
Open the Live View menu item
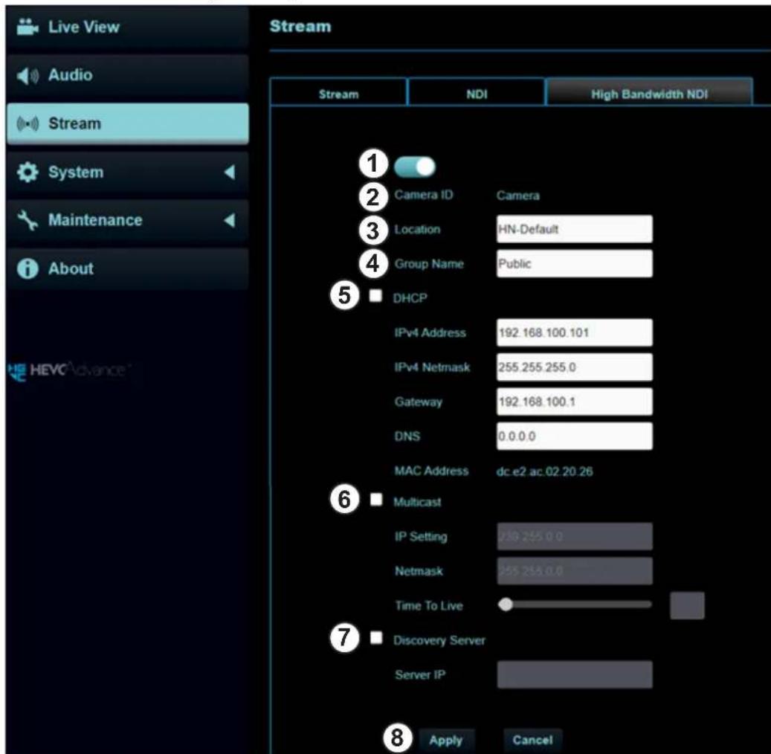point(127,27)
